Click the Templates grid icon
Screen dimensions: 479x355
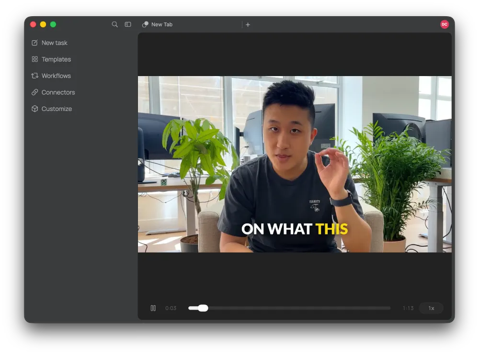pyautogui.click(x=35, y=59)
